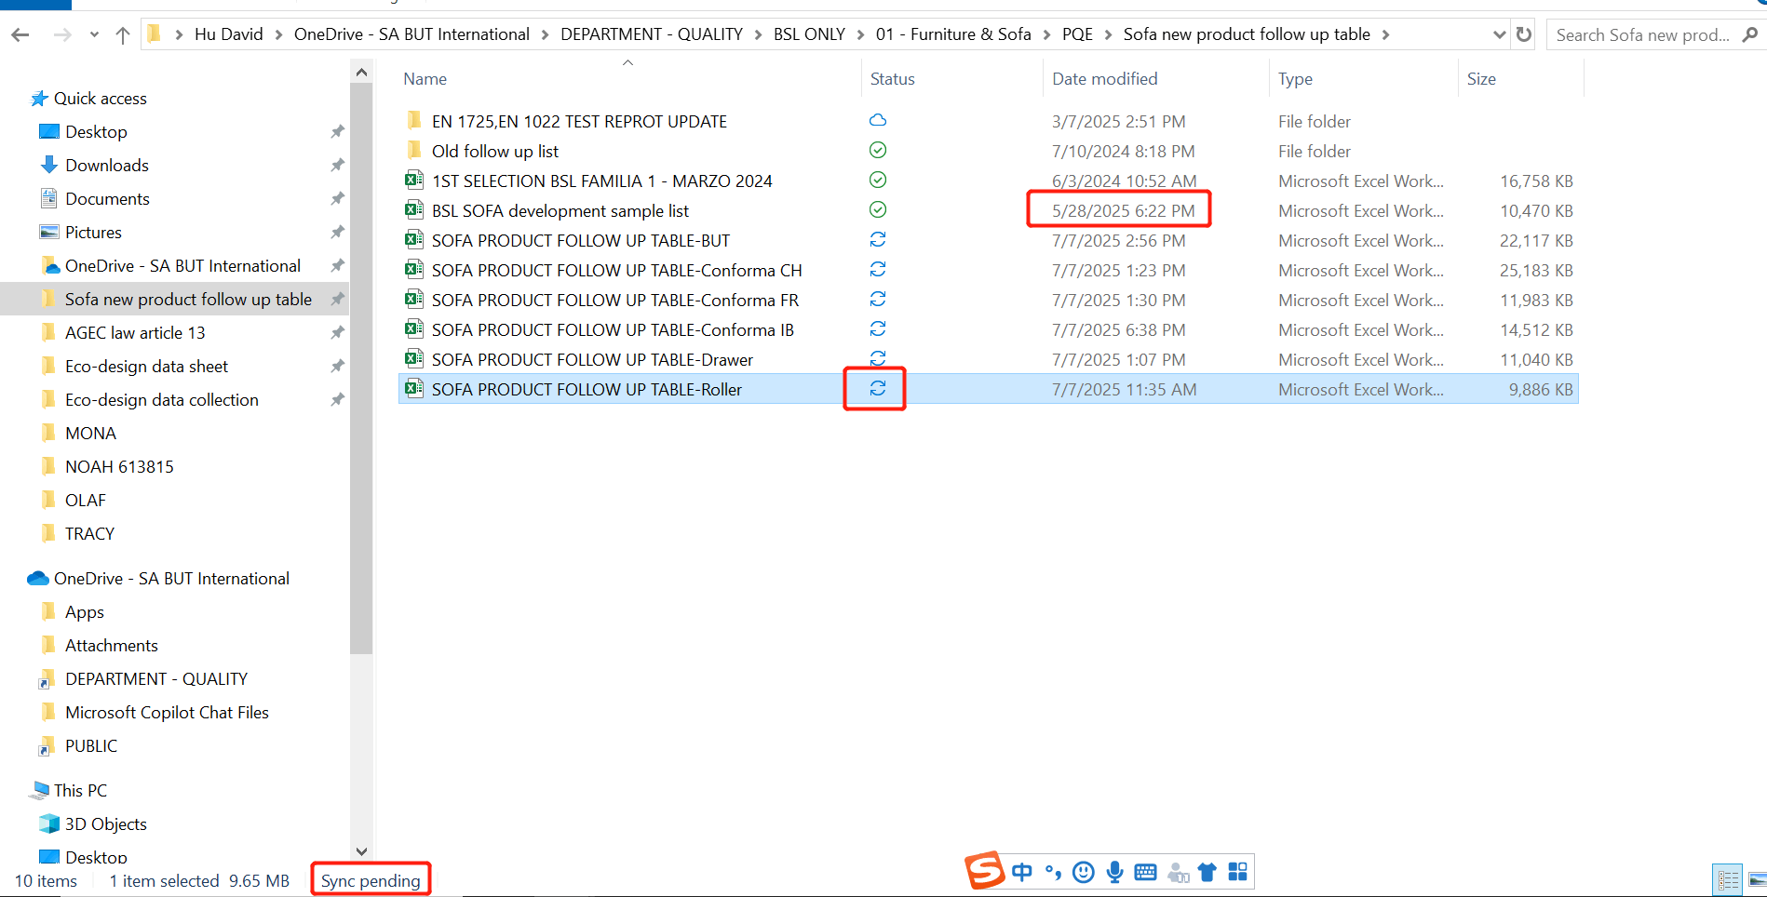This screenshot has height=897, width=1767.
Task: Open recent locations dropdown beside navigation arrows
Action: [94, 33]
